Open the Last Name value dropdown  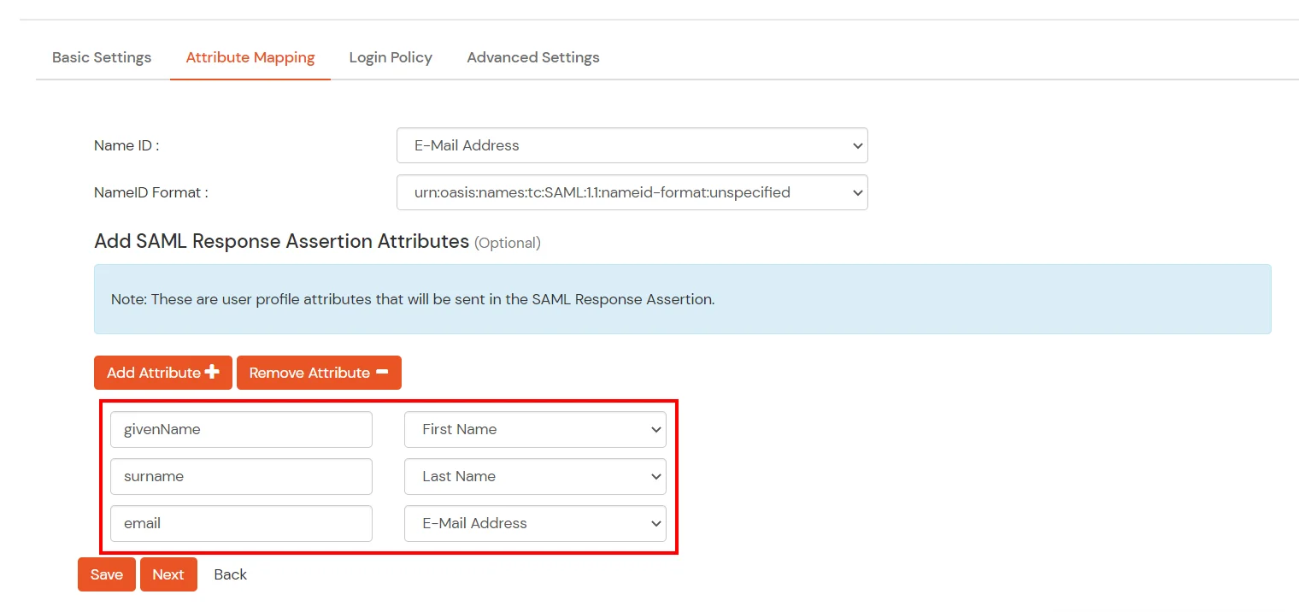[535, 476]
